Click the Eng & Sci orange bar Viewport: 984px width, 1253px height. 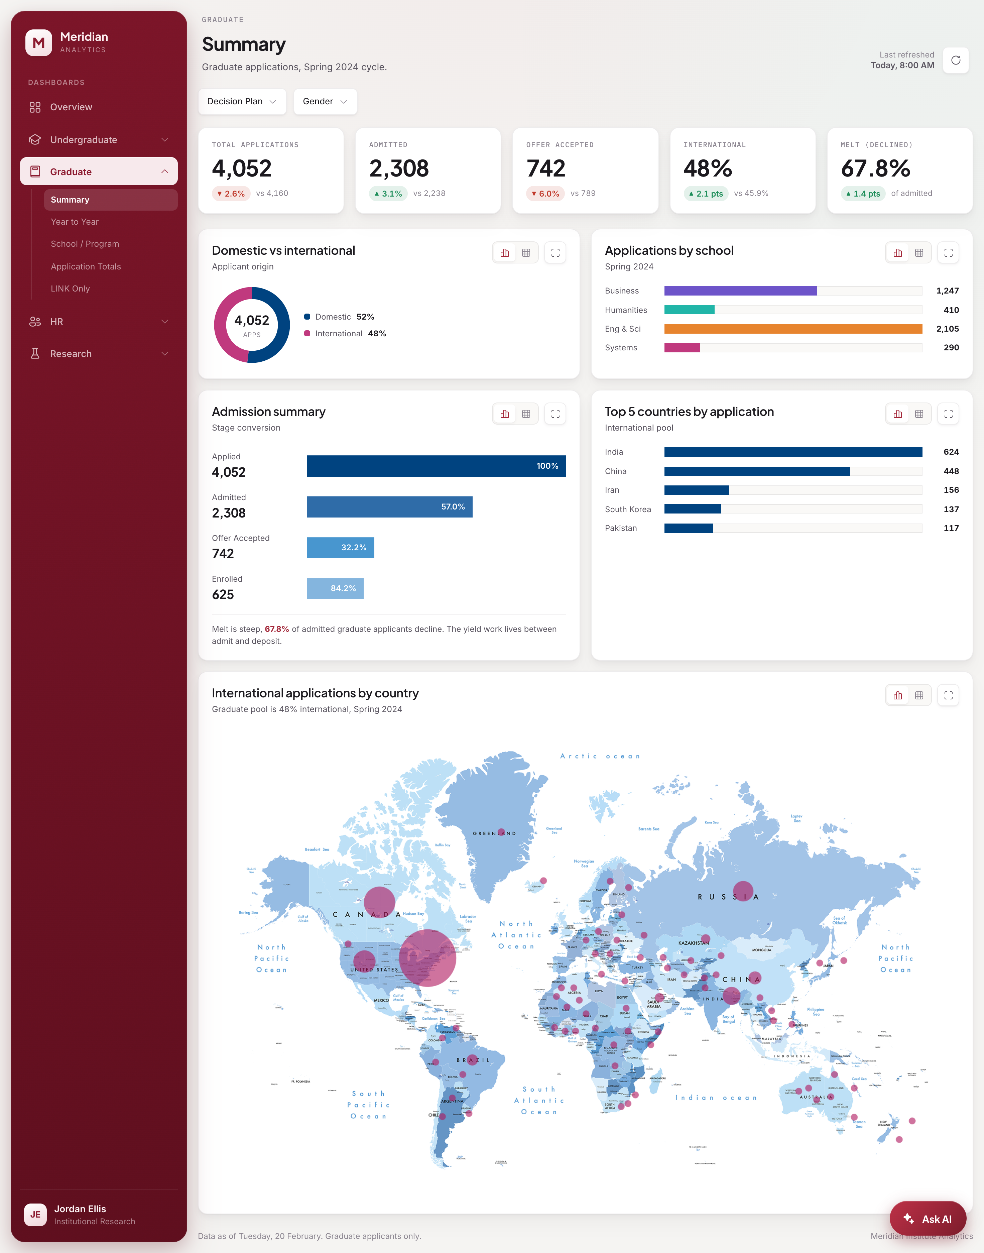click(x=793, y=329)
